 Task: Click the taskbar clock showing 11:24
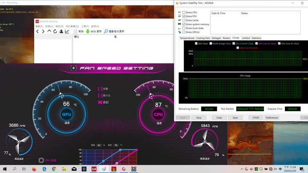pyautogui.click(x=290, y=169)
